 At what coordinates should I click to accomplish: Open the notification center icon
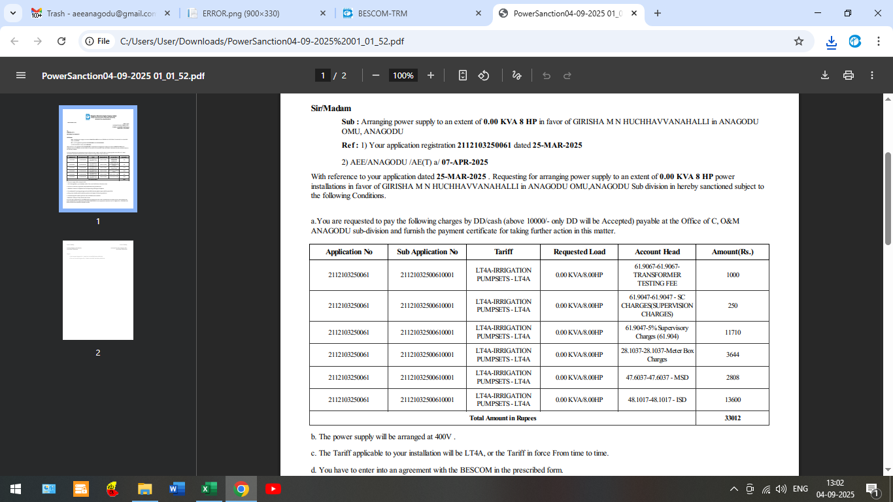(872, 489)
